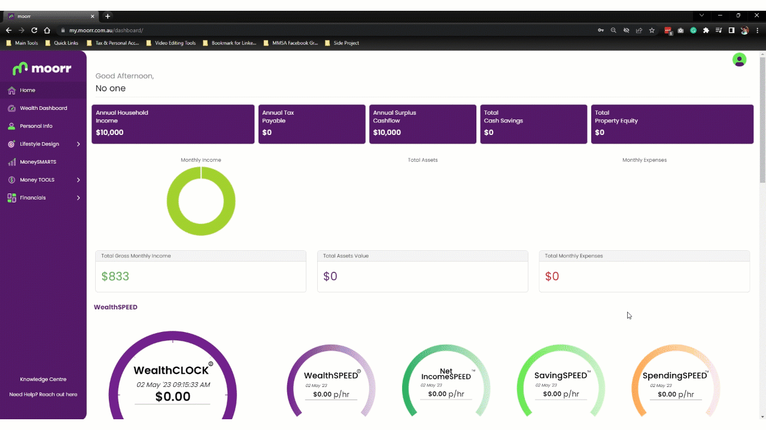Image resolution: width=766 pixels, height=430 pixels.
Task: Click the browser home icon
Action: point(47,30)
